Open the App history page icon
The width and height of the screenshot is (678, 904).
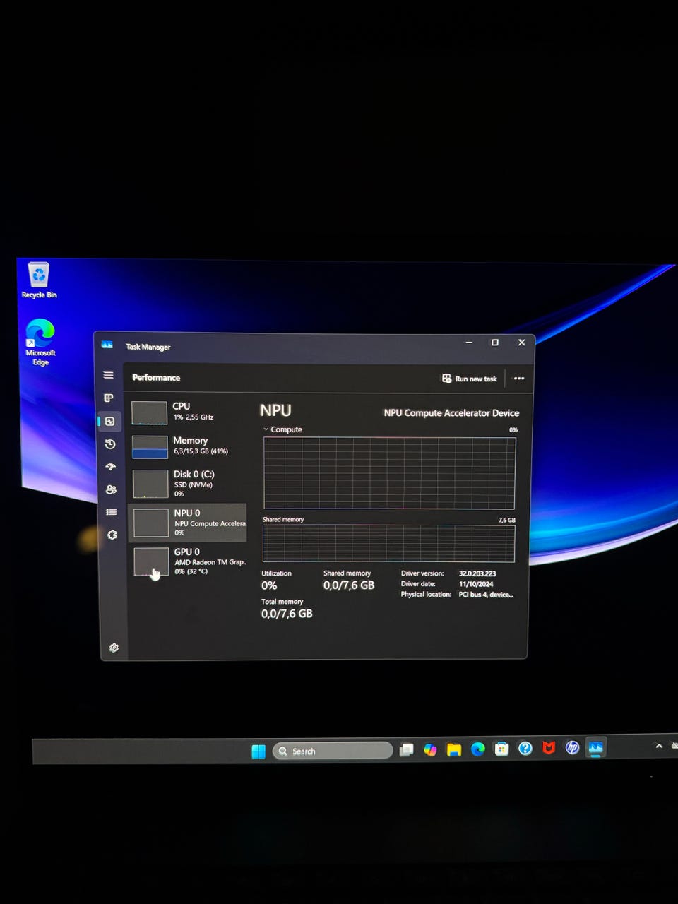109,444
